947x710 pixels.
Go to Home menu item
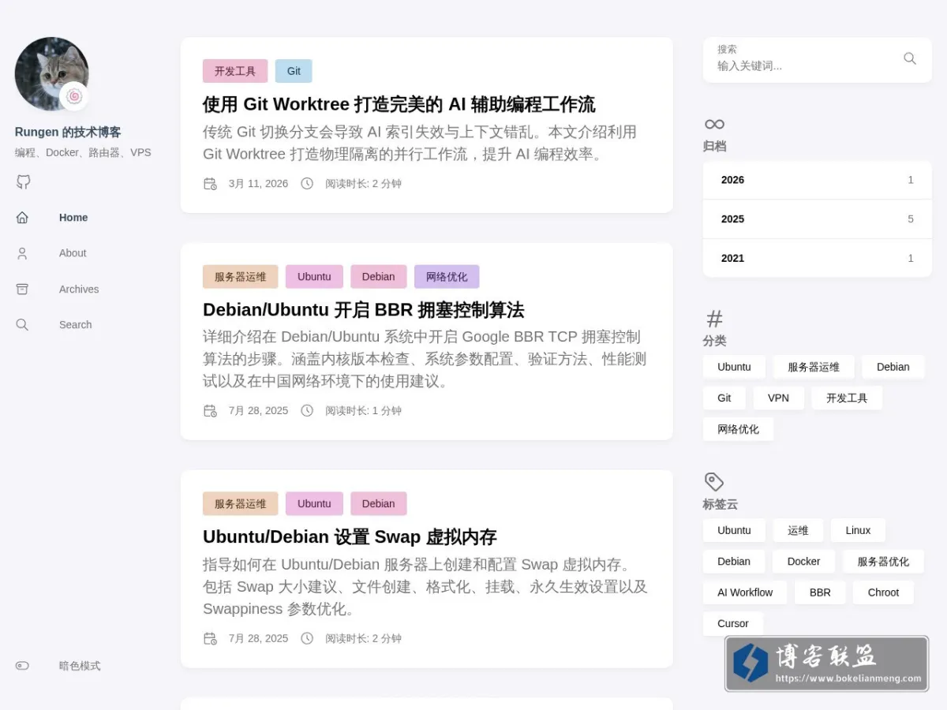[x=73, y=218]
